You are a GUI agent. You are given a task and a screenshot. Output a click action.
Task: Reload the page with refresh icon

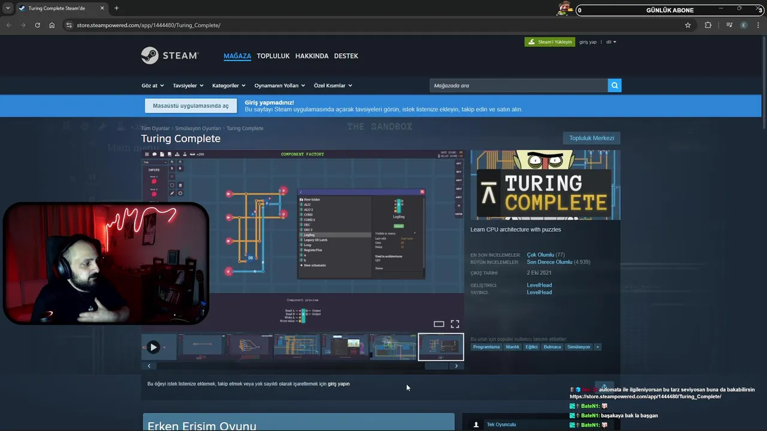point(37,25)
